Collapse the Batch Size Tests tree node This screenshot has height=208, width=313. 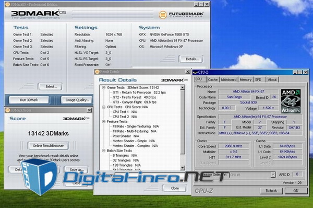point(104,151)
